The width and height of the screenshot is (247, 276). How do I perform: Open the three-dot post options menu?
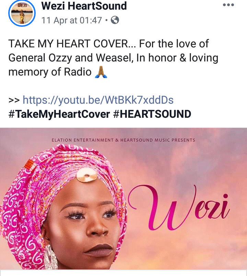(x=228, y=5)
